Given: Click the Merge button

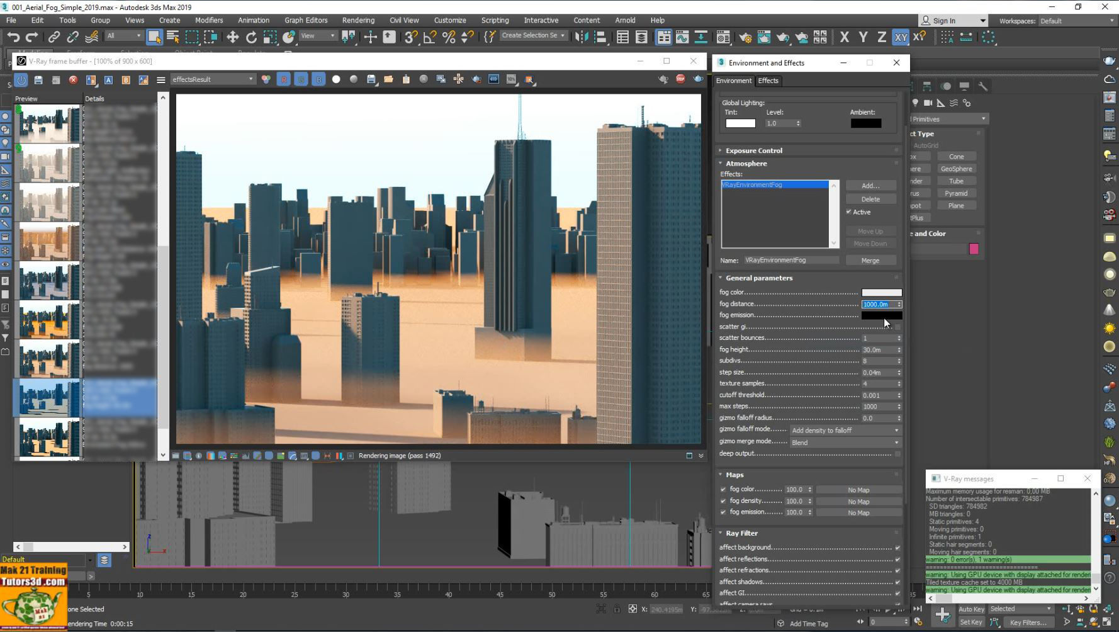Looking at the screenshot, I should coord(870,261).
